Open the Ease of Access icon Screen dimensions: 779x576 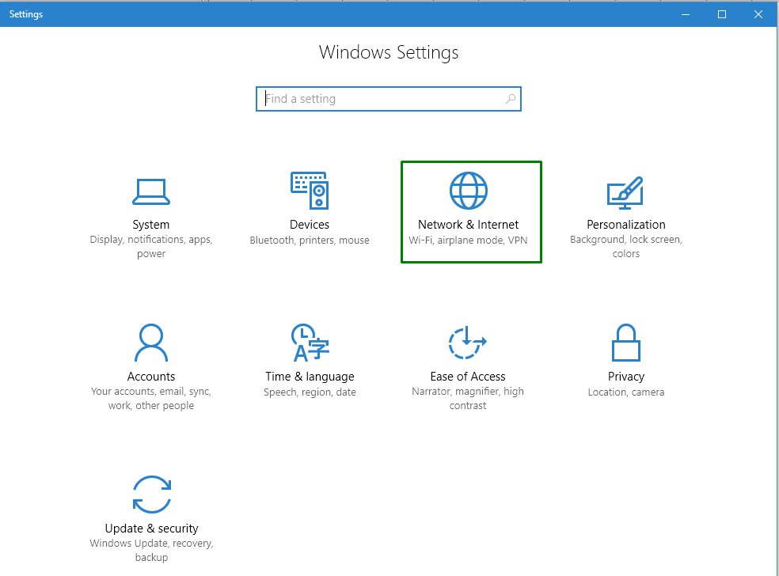pos(468,343)
